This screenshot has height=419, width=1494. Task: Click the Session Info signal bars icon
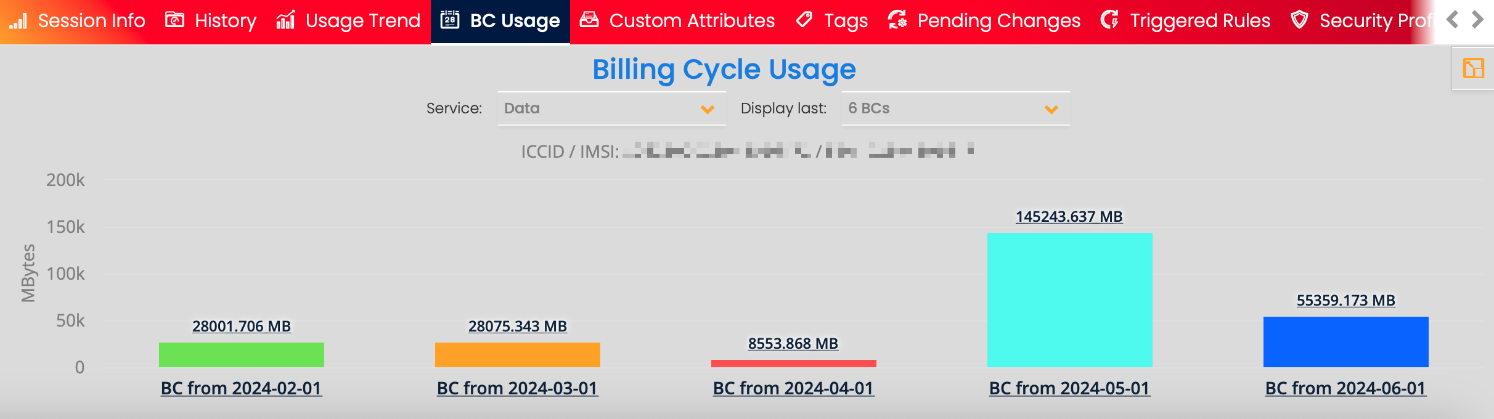point(18,22)
